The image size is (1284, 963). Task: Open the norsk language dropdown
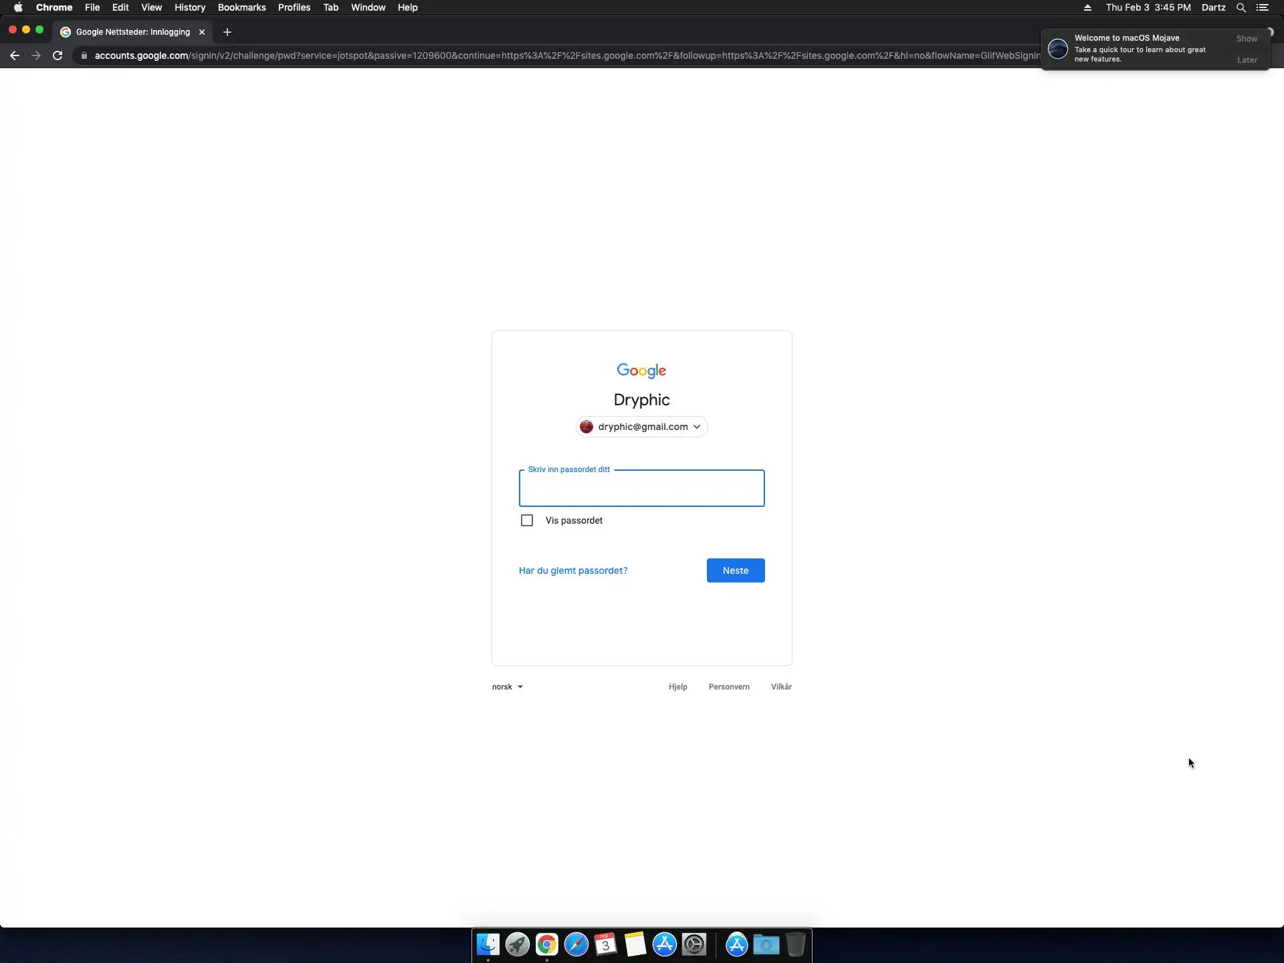point(507,687)
